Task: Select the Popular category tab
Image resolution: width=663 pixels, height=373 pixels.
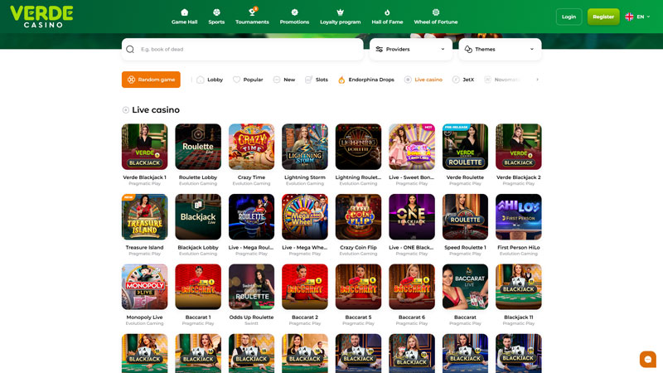Action: coord(248,80)
